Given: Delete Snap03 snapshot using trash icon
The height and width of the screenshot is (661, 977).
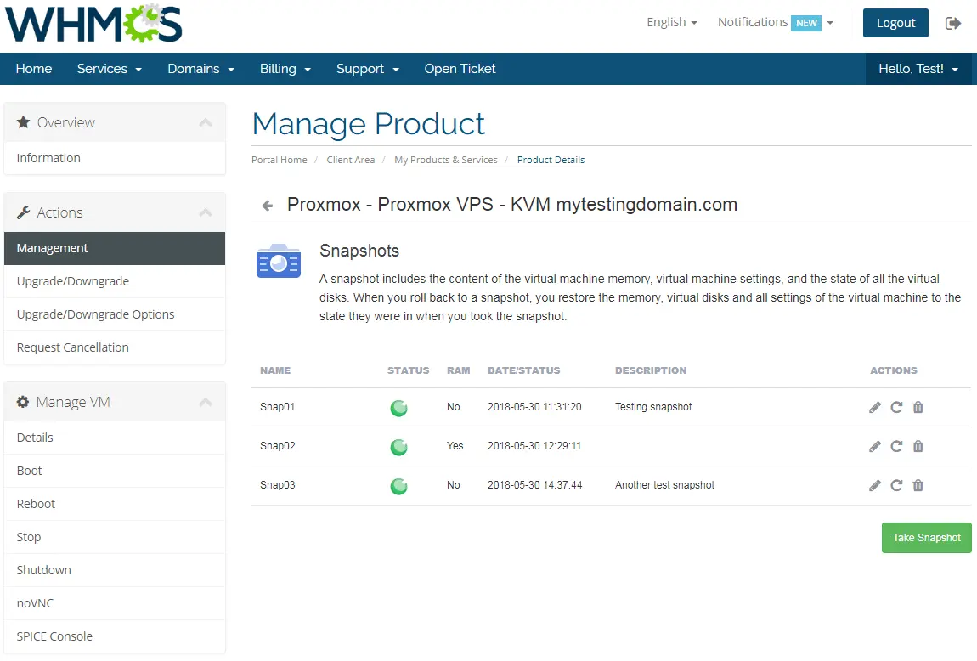Looking at the screenshot, I should pos(918,486).
